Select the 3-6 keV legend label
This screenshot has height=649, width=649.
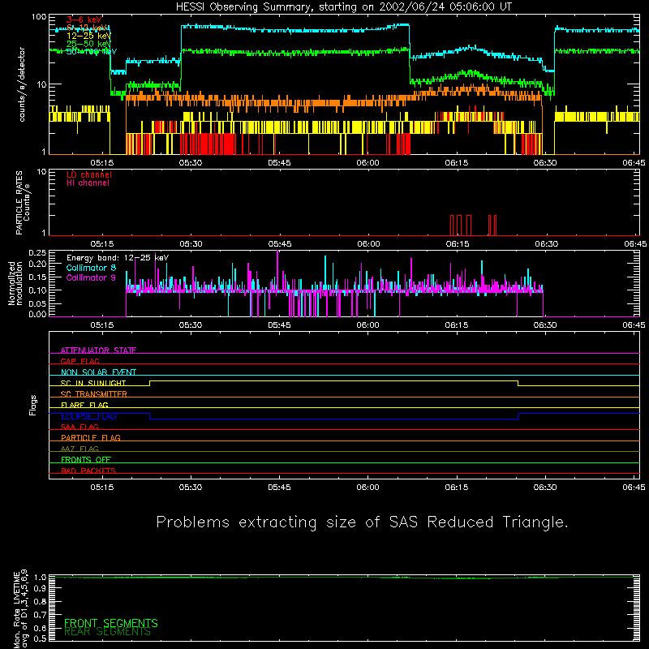[84, 19]
